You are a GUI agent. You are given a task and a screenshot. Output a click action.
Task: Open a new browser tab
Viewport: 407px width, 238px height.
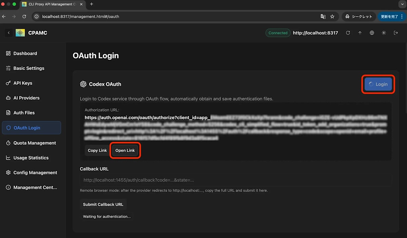92,4
